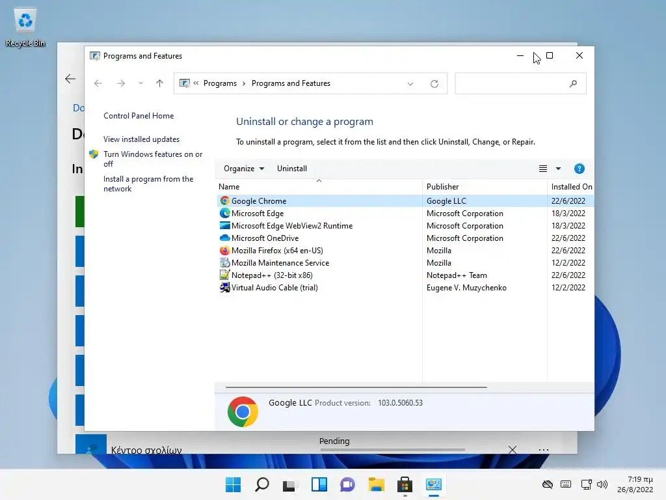Select the Microsoft Edge icon in list
666x500 pixels.
point(224,213)
